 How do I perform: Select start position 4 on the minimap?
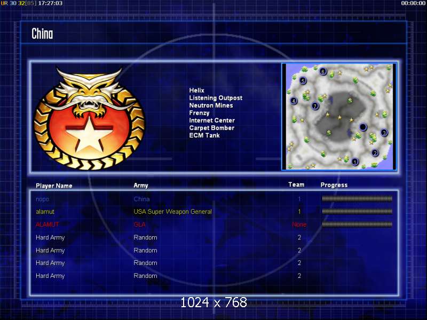(294, 101)
